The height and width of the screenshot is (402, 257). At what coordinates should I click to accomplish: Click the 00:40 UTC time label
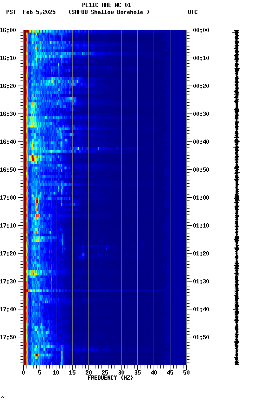pyautogui.click(x=201, y=142)
